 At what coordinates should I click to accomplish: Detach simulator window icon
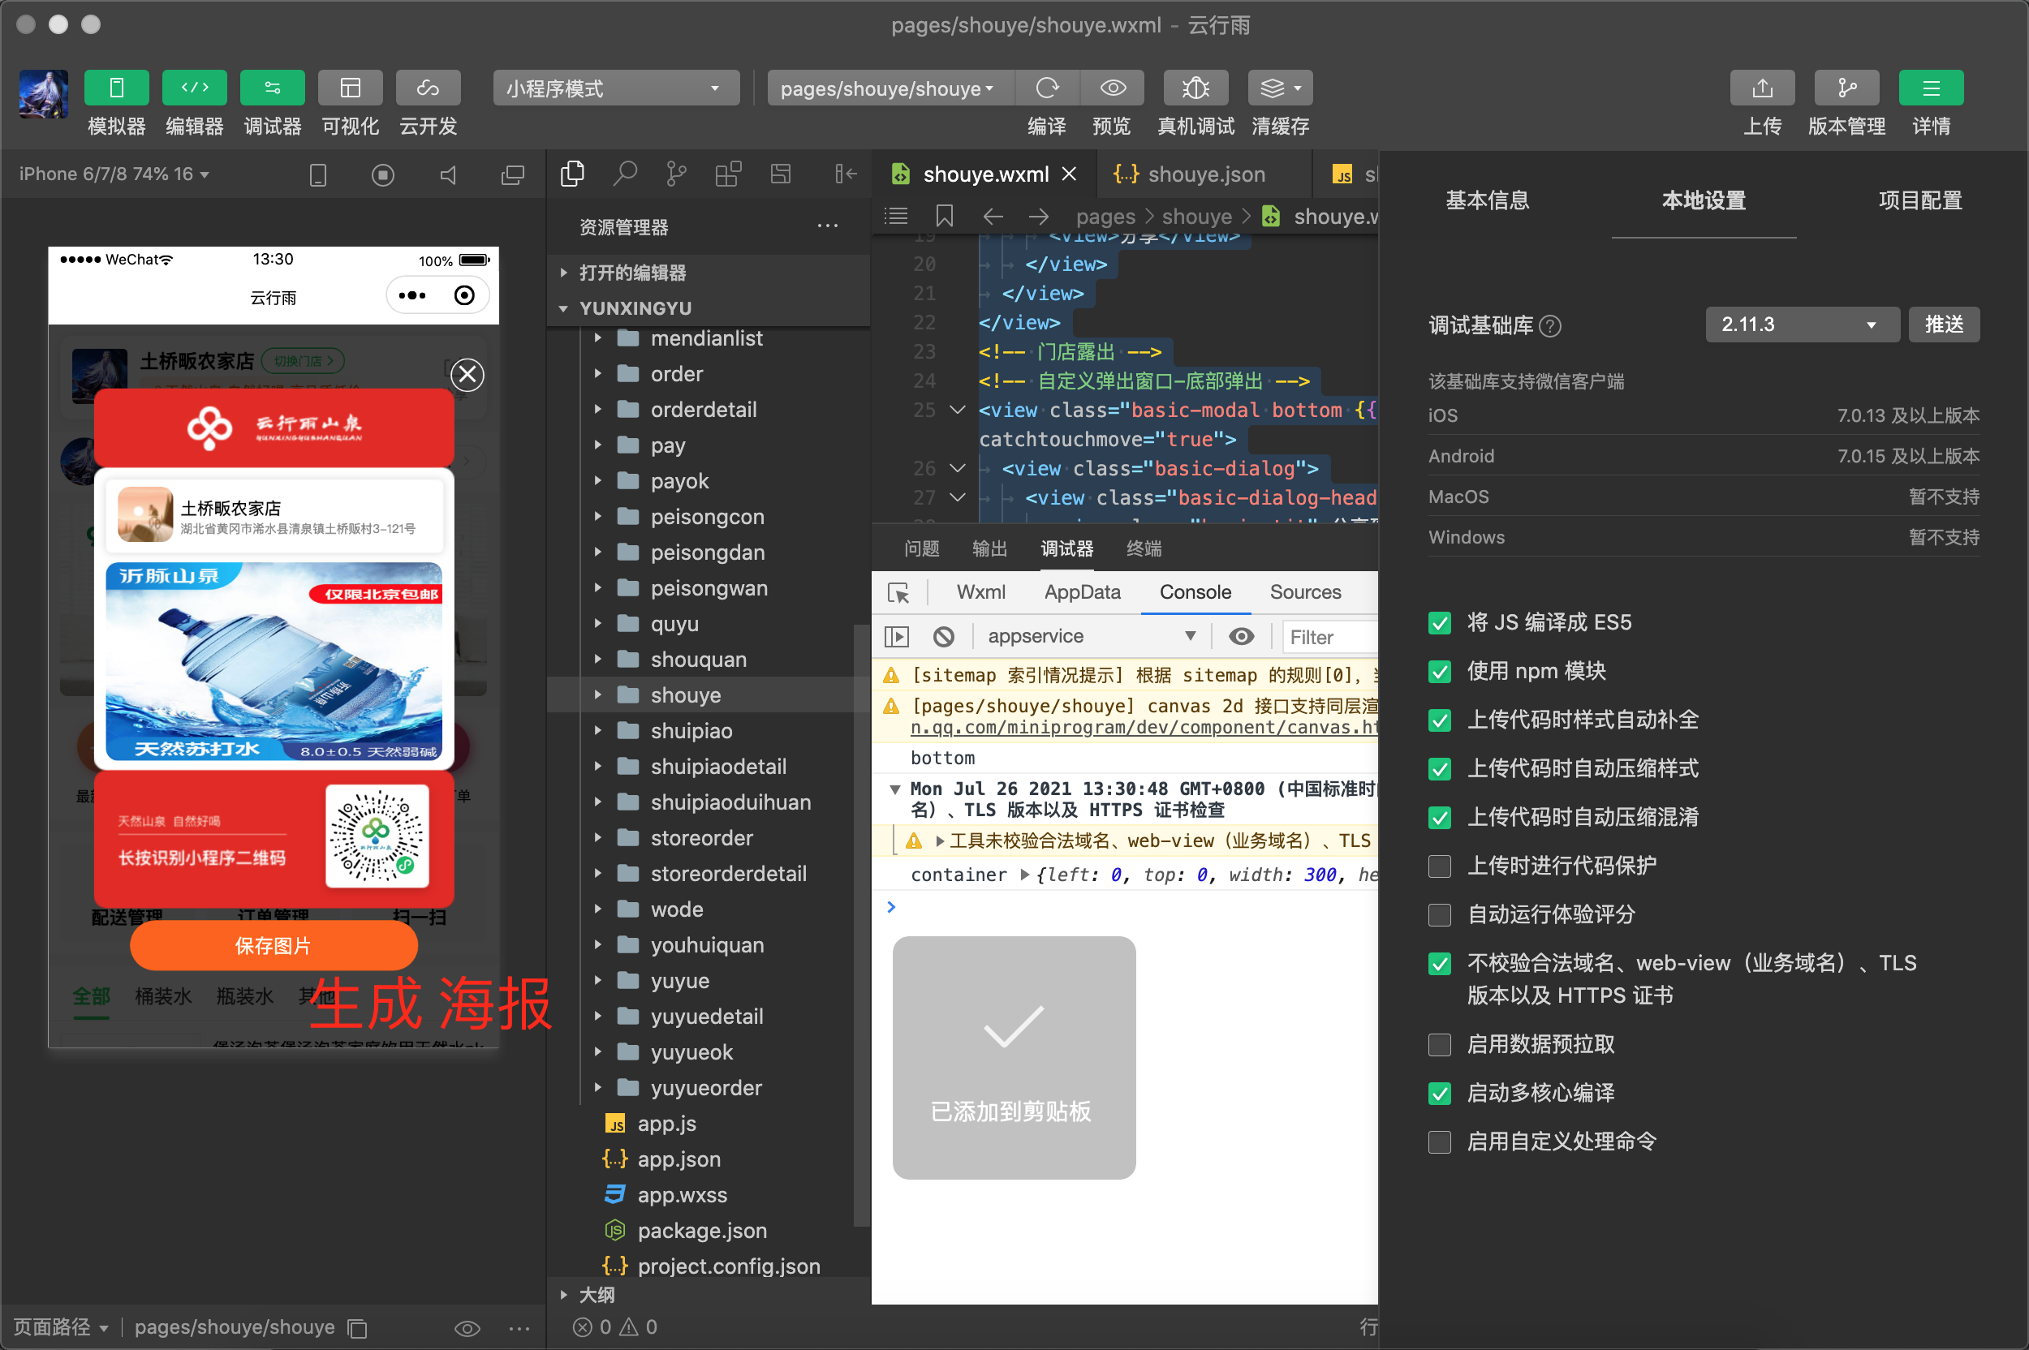(x=513, y=174)
